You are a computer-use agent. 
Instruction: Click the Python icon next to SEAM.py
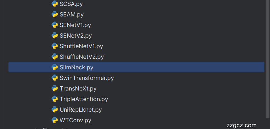tap(54, 14)
